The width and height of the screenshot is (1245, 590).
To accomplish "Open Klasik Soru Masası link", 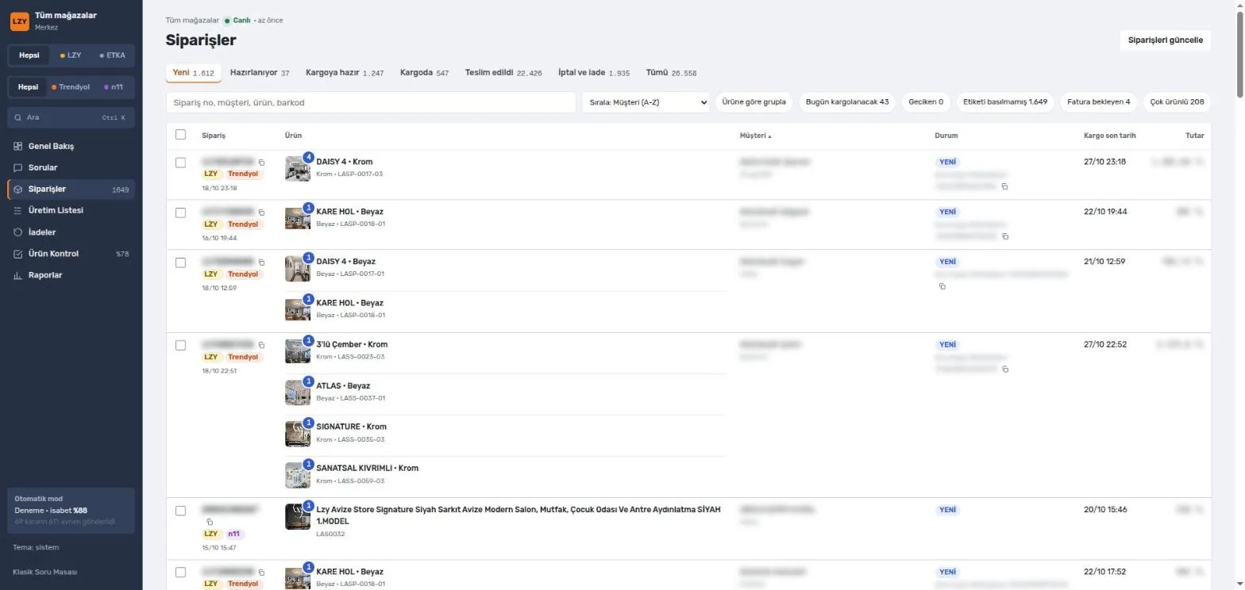I will (x=45, y=572).
